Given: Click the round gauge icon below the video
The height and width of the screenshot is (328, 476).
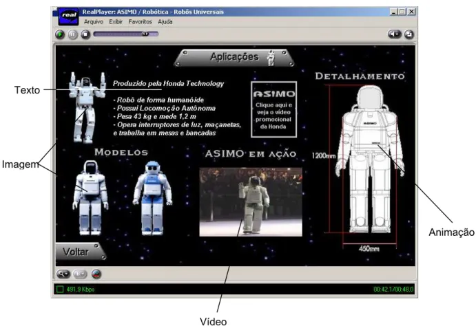Looking at the screenshot, I should pos(96,274).
